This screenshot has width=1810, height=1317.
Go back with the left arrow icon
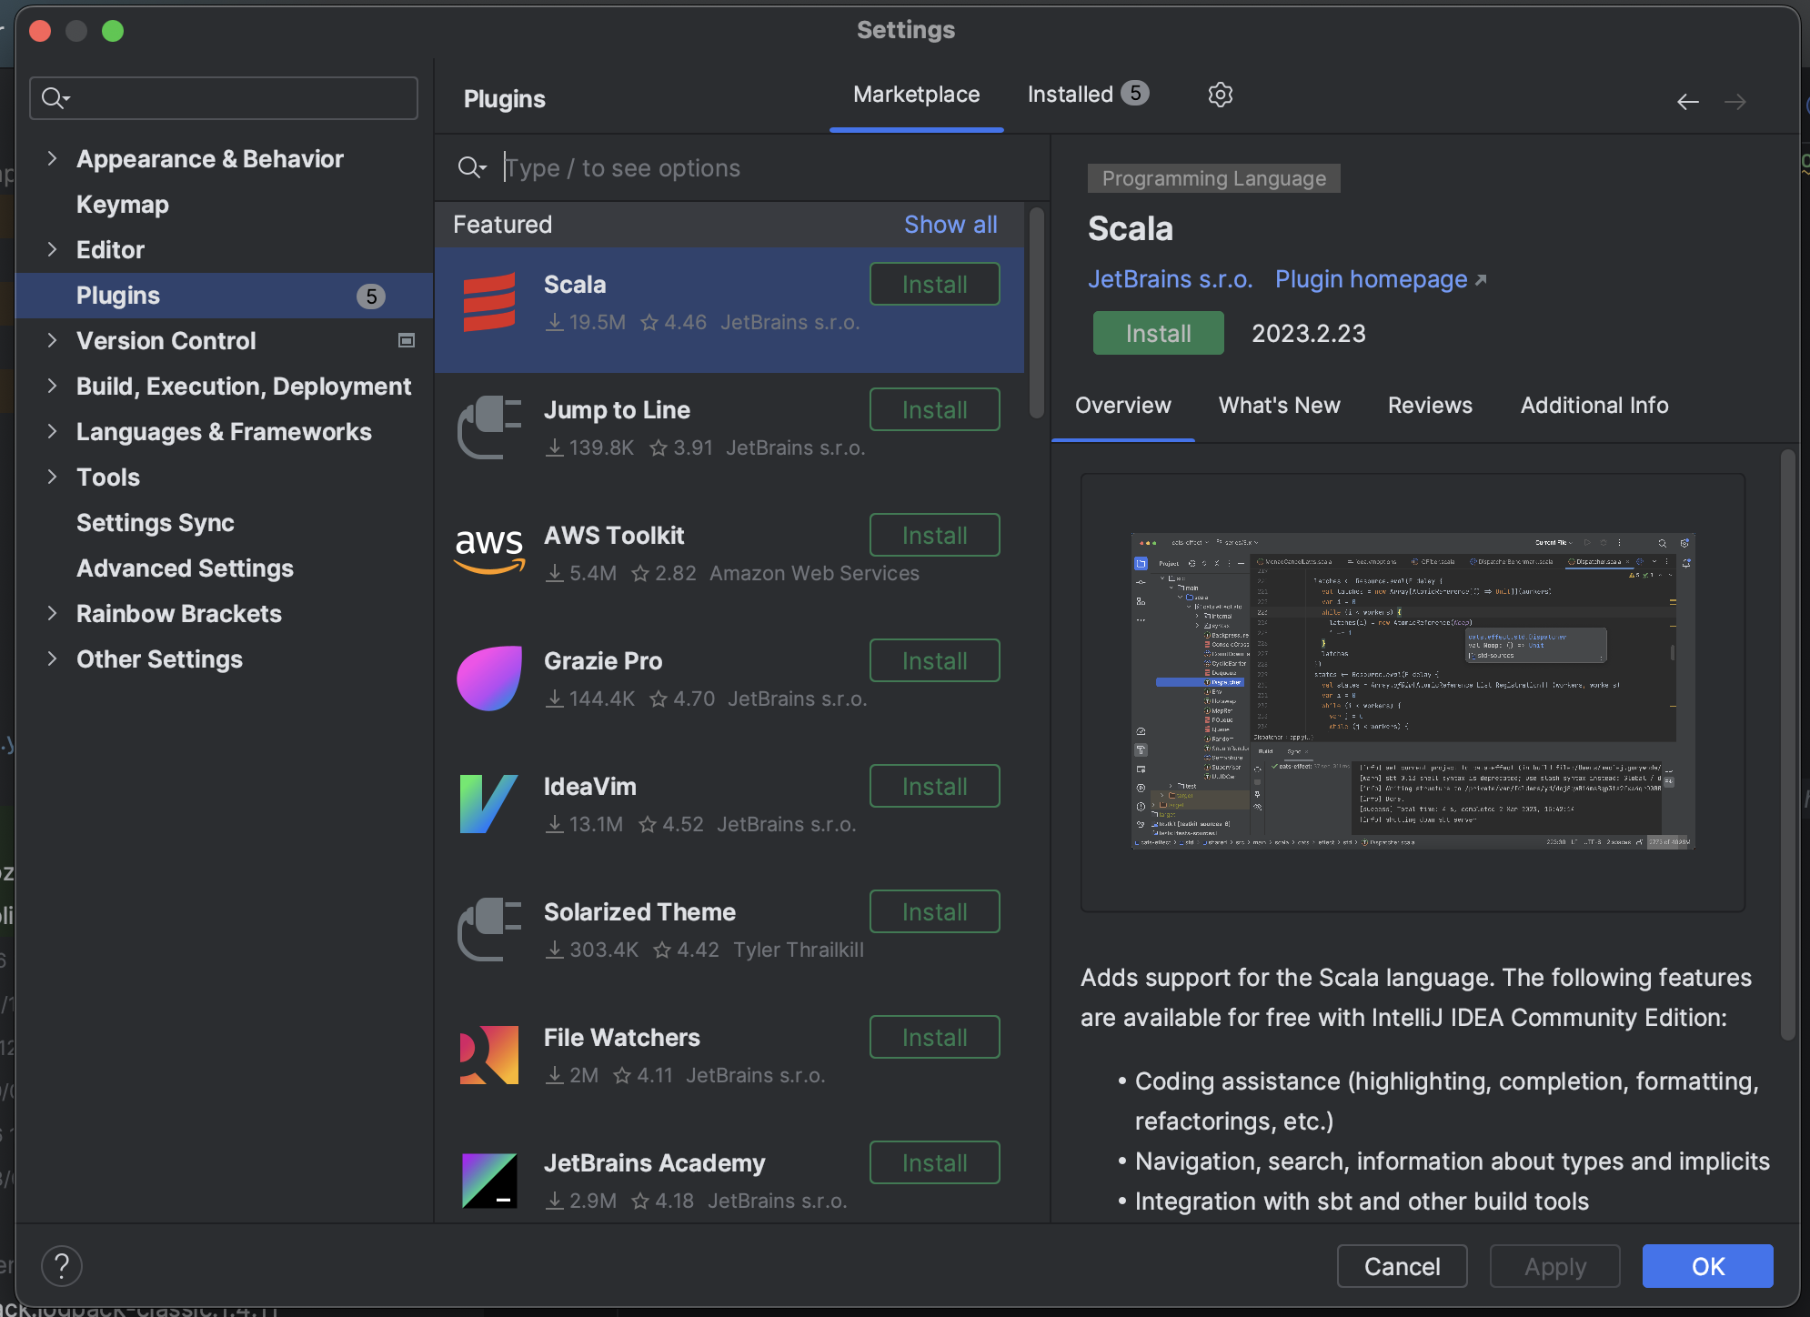tap(1688, 102)
